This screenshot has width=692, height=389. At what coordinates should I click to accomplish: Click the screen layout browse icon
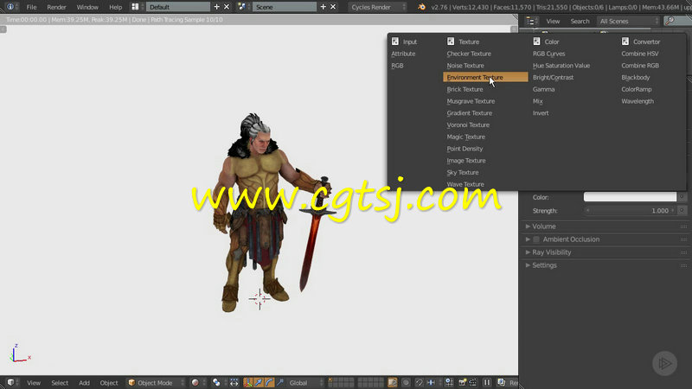(x=136, y=7)
